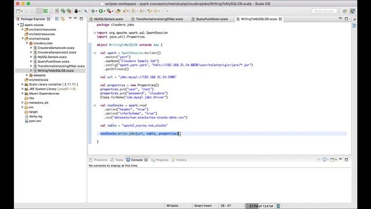Image resolution: width=371 pixels, height=209 pixels.
Task: Click the New file wizard toolbar icon
Action: pos(18,11)
